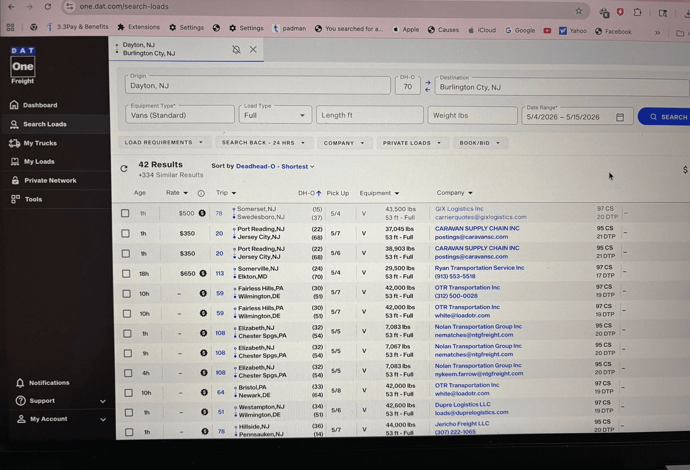Viewport: 690px width, 470px height.
Task: Select the Dayton, NJ to Burlington Cty search tab
Action: [x=187, y=49]
